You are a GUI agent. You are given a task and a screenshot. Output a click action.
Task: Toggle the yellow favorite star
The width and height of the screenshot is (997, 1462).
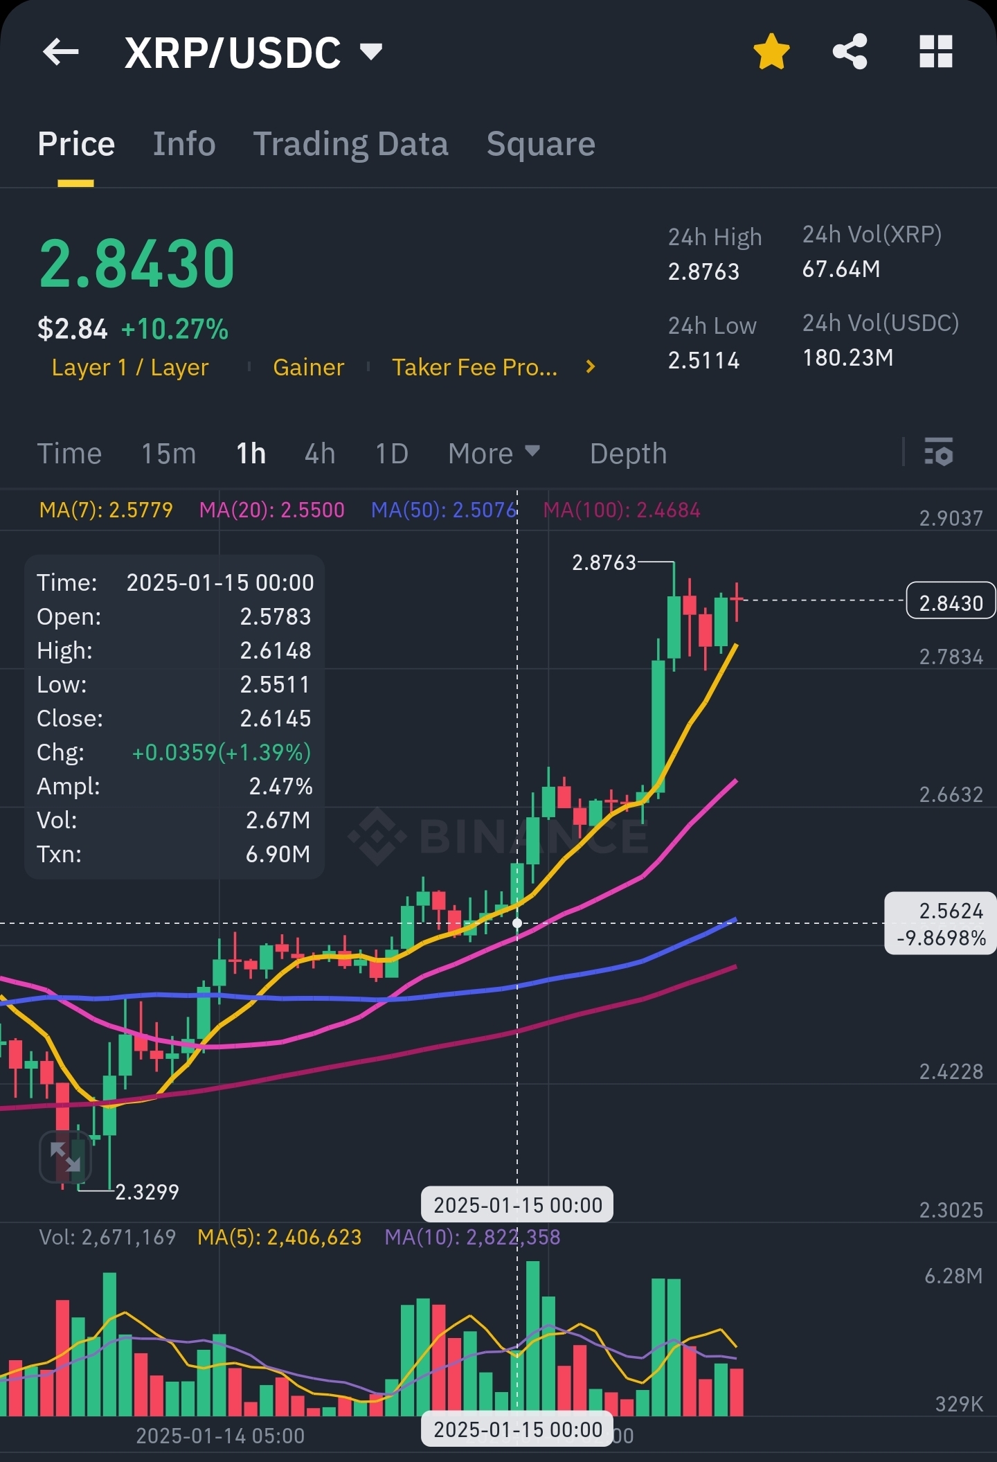tap(771, 52)
